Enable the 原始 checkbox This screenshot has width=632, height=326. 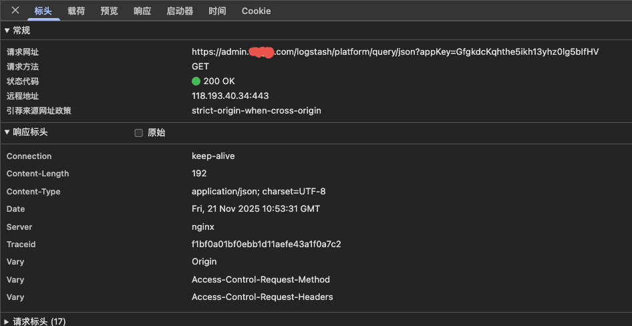(x=139, y=133)
